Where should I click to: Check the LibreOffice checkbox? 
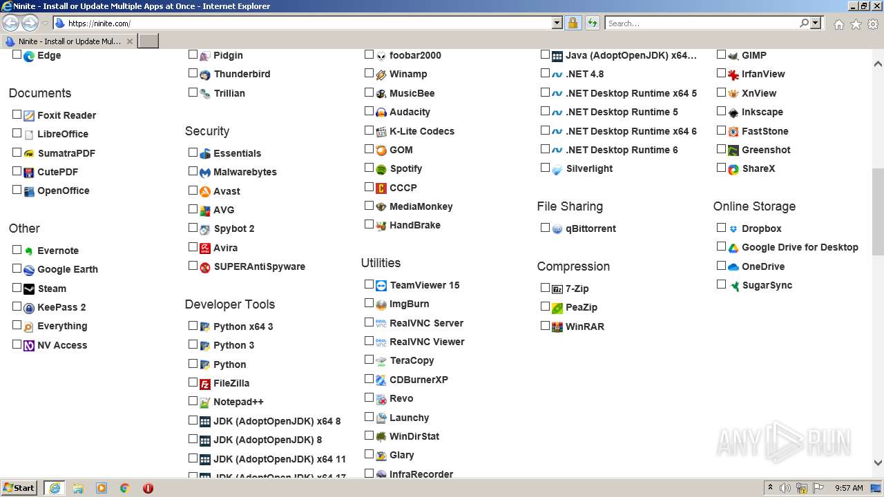[x=17, y=133]
